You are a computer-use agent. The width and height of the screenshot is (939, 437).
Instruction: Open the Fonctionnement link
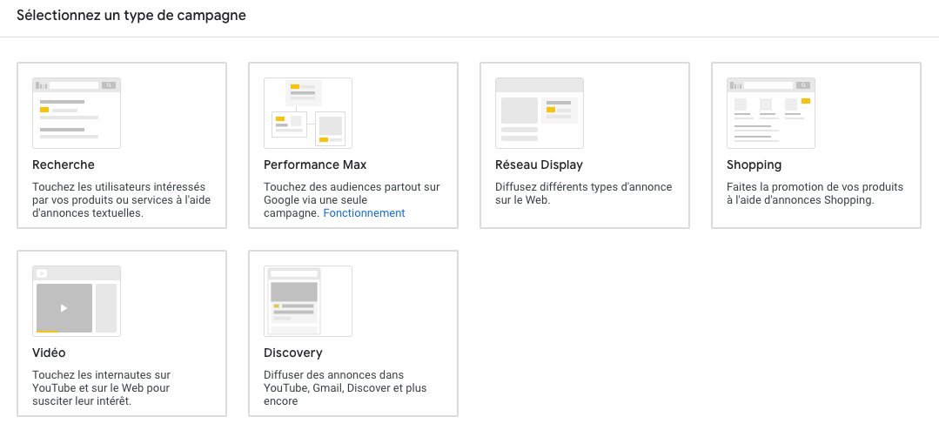point(364,213)
